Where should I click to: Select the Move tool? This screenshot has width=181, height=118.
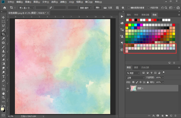(3, 17)
